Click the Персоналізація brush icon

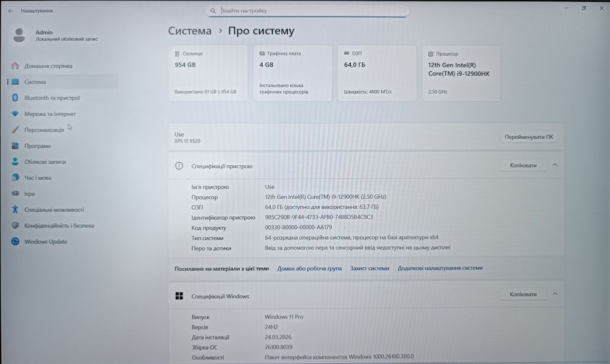[15, 129]
